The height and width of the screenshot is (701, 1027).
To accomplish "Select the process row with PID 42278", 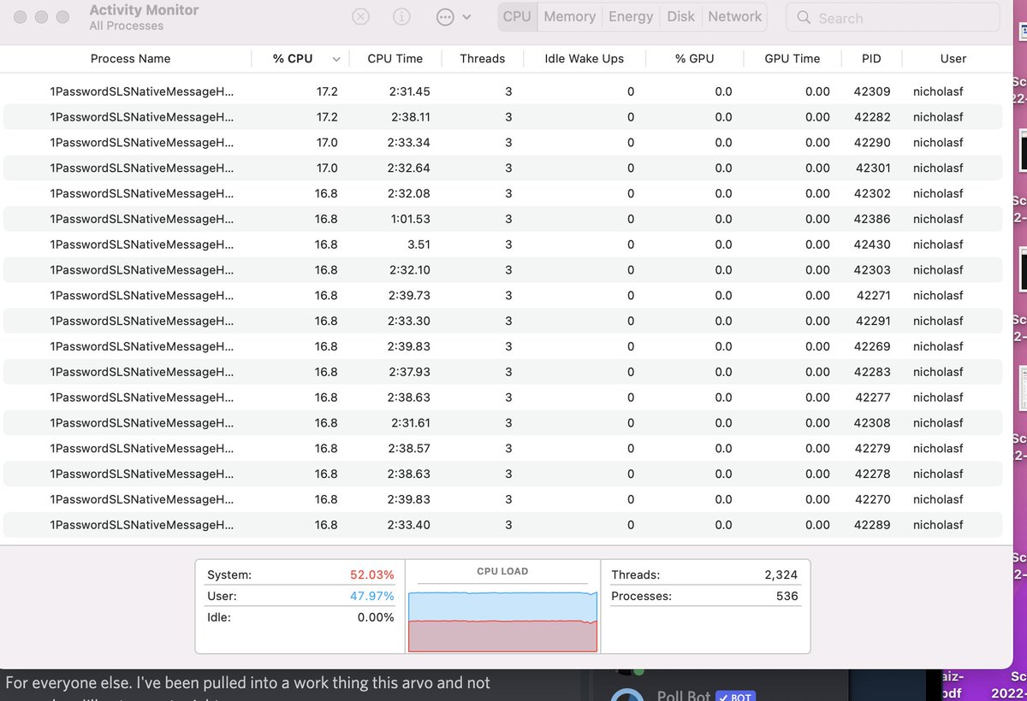I will pos(502,474).
